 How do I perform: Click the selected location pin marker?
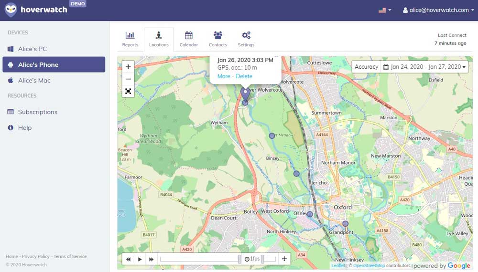tap(245, 94)
